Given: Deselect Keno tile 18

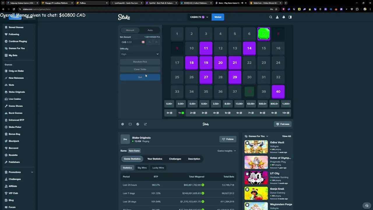Looking at the screenshot, I should tap(191, 63).
